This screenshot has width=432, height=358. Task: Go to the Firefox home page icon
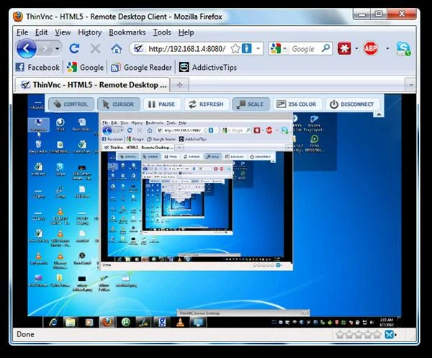(x=116, y=49)
